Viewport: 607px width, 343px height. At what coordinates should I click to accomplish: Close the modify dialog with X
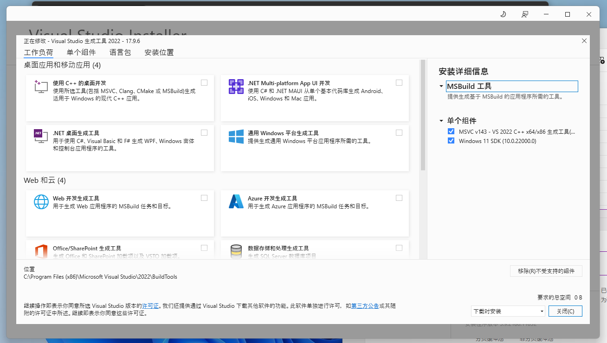click(584, 41)
